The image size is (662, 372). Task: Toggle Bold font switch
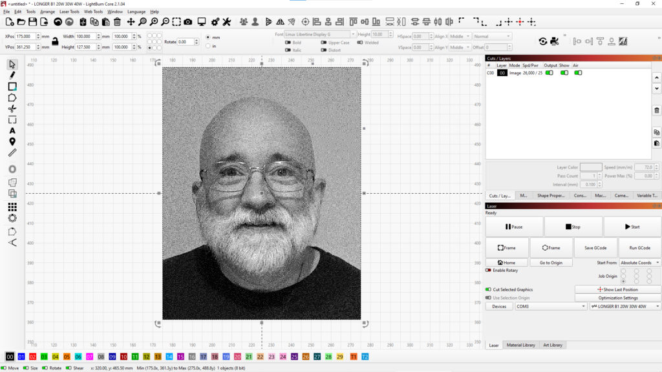pyautogui.click(x=288, y=43)
